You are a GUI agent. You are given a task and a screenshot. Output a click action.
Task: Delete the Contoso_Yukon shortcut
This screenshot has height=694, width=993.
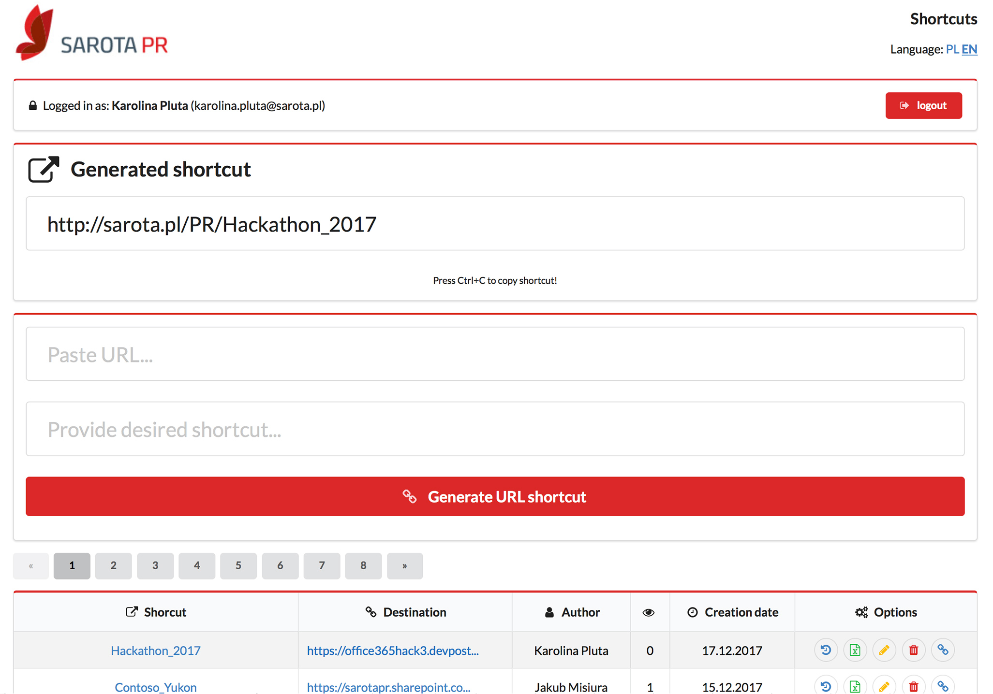(x=913, y=686)
